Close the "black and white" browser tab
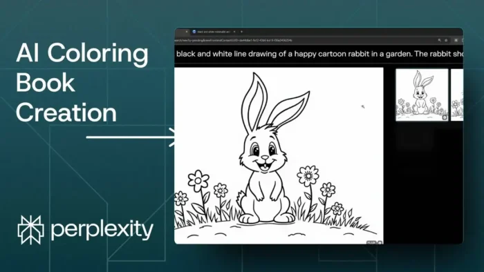The image size is (484, 272). 234,32
